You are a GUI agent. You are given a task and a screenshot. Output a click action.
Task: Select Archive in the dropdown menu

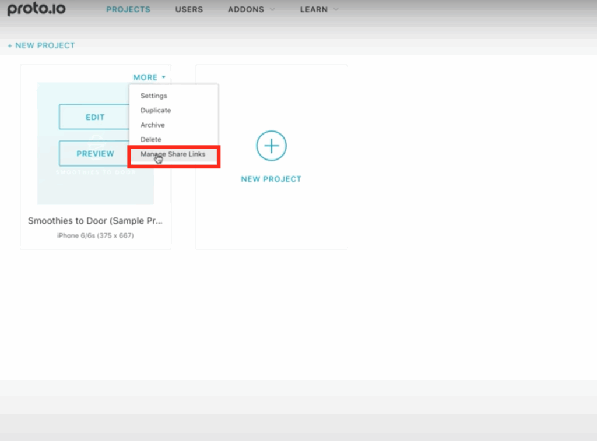click(153, 125)
